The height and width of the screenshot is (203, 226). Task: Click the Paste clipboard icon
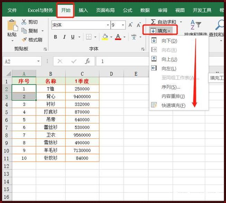[12, 25]
